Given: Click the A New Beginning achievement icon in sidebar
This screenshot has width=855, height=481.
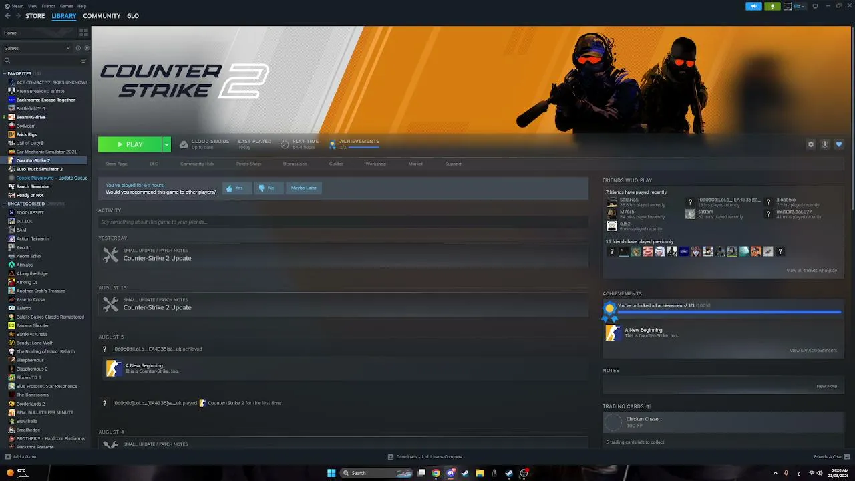Looking at the screenshot, I should click(613, 333).
